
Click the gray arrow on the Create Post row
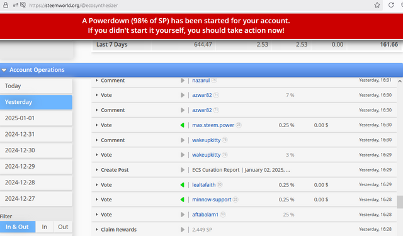pyautogui.click(x=183, y=170)
